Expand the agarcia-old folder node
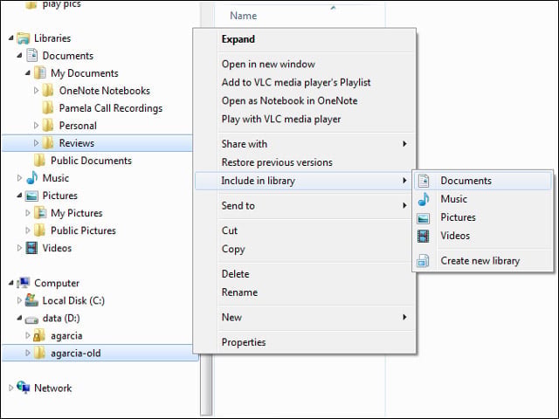559x419 pixels. coord(28,353)
